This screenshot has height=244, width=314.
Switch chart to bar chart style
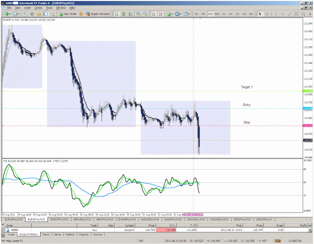(x=117, y=14)
